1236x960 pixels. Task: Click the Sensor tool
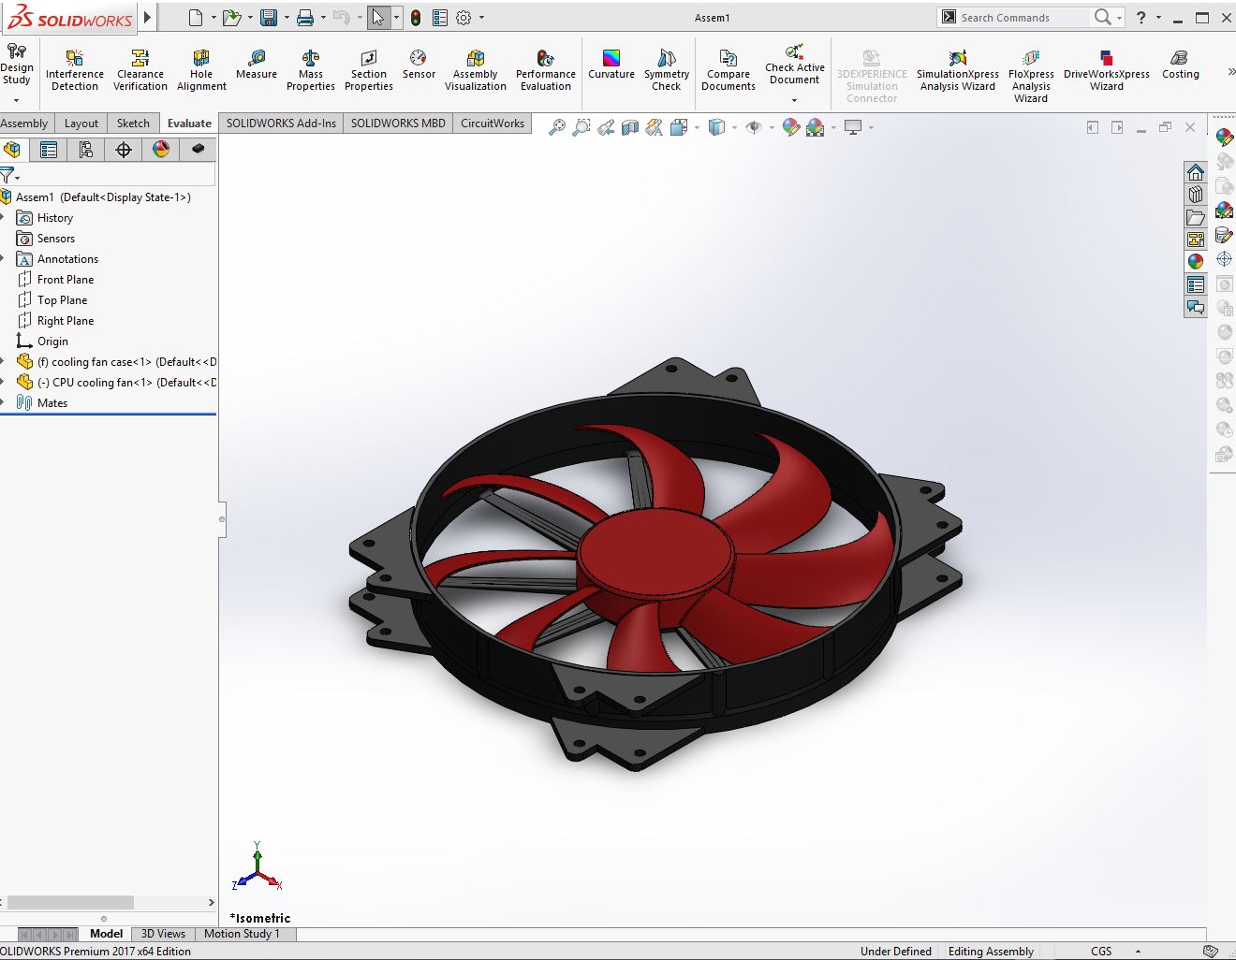click(419, 65)
